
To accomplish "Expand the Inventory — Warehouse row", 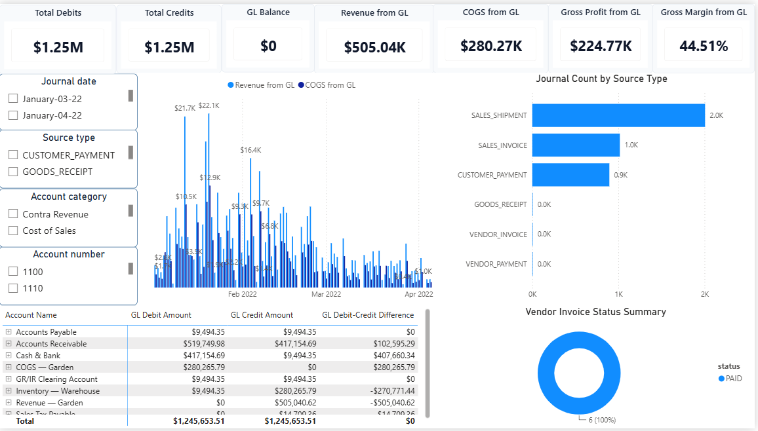I will [9, 391].
